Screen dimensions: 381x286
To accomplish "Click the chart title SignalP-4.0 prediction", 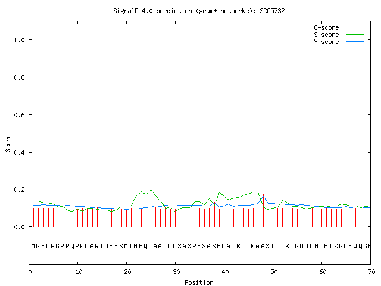I will pyautogui.click(x=199, y=11).
